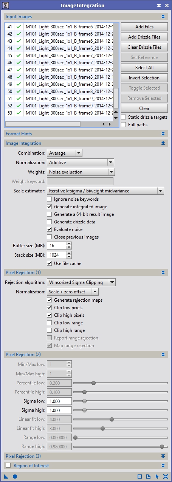Click the Sigma icon in the title bar
Viewport: 172px width, 482px height.
[6, 6]
